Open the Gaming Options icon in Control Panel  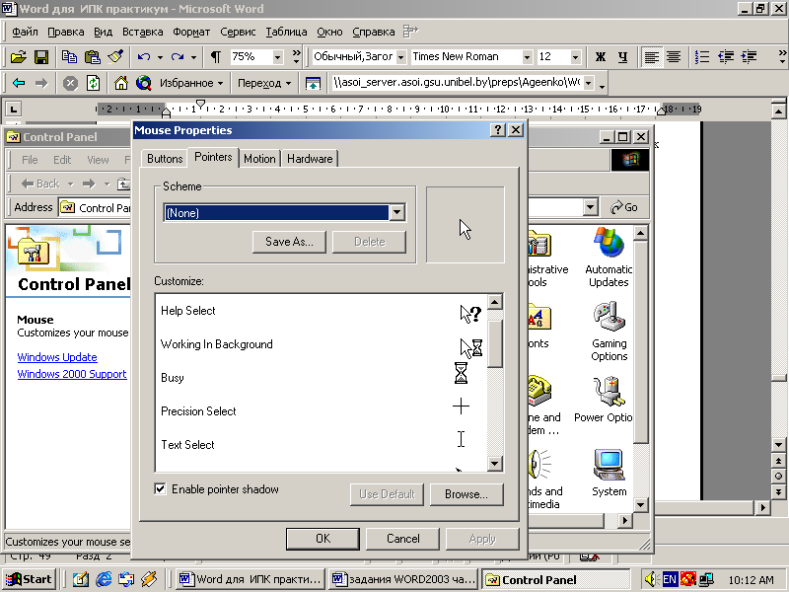click(609, 332)
